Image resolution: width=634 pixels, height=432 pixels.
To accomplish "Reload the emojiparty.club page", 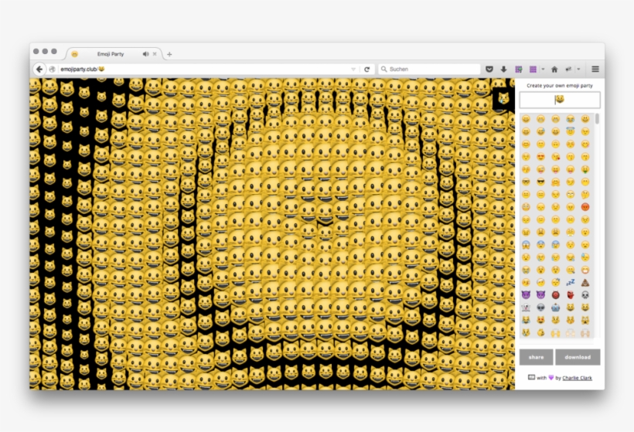I will coord(366,69).
